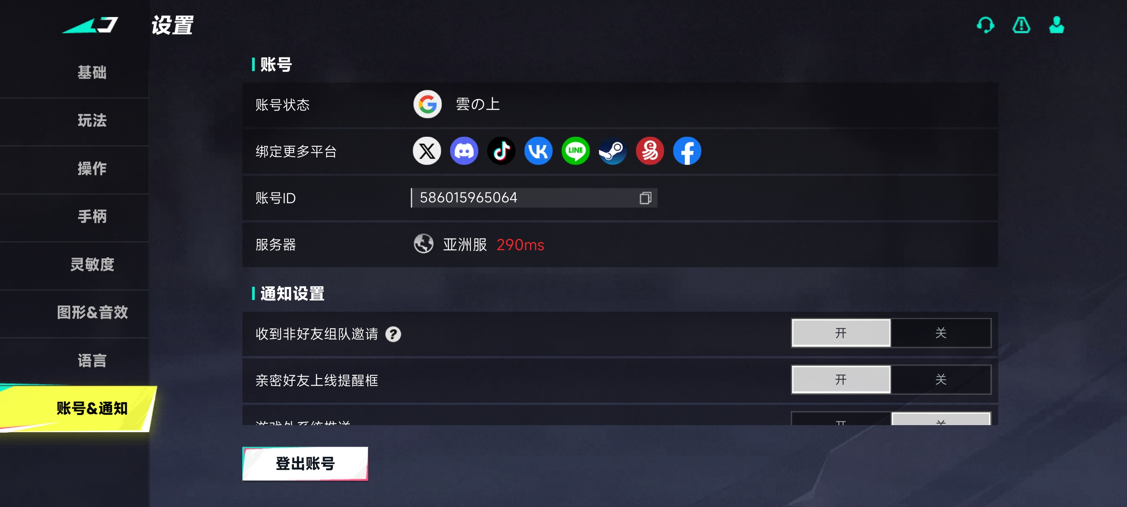Turn off 亲密好友上线提醒框 with 关
Screen dimensions: 1127x507
(x=941, y=380)
